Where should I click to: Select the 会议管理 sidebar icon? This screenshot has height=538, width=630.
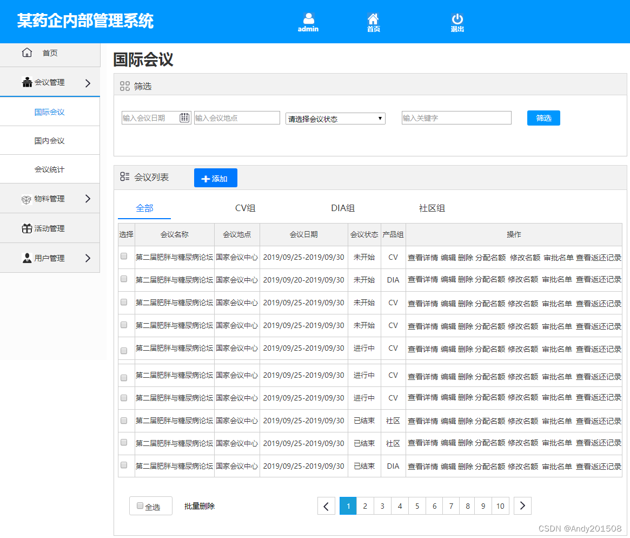[26, 82]
